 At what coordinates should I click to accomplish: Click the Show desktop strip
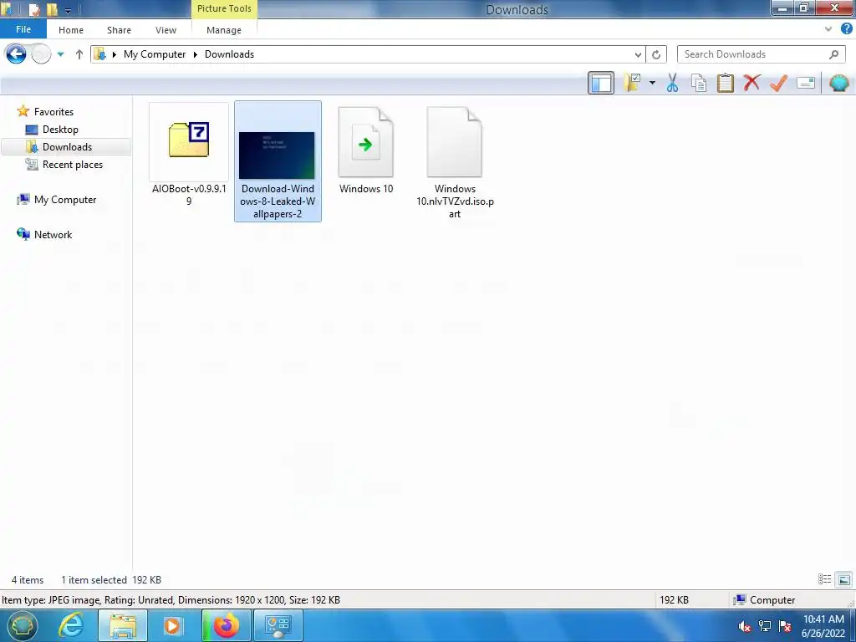pyautogui.click(x=853, y=625)
